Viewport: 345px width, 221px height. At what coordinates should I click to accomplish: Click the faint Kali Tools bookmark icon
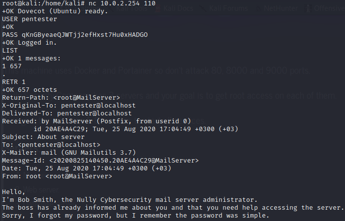(x=111, y=8)
